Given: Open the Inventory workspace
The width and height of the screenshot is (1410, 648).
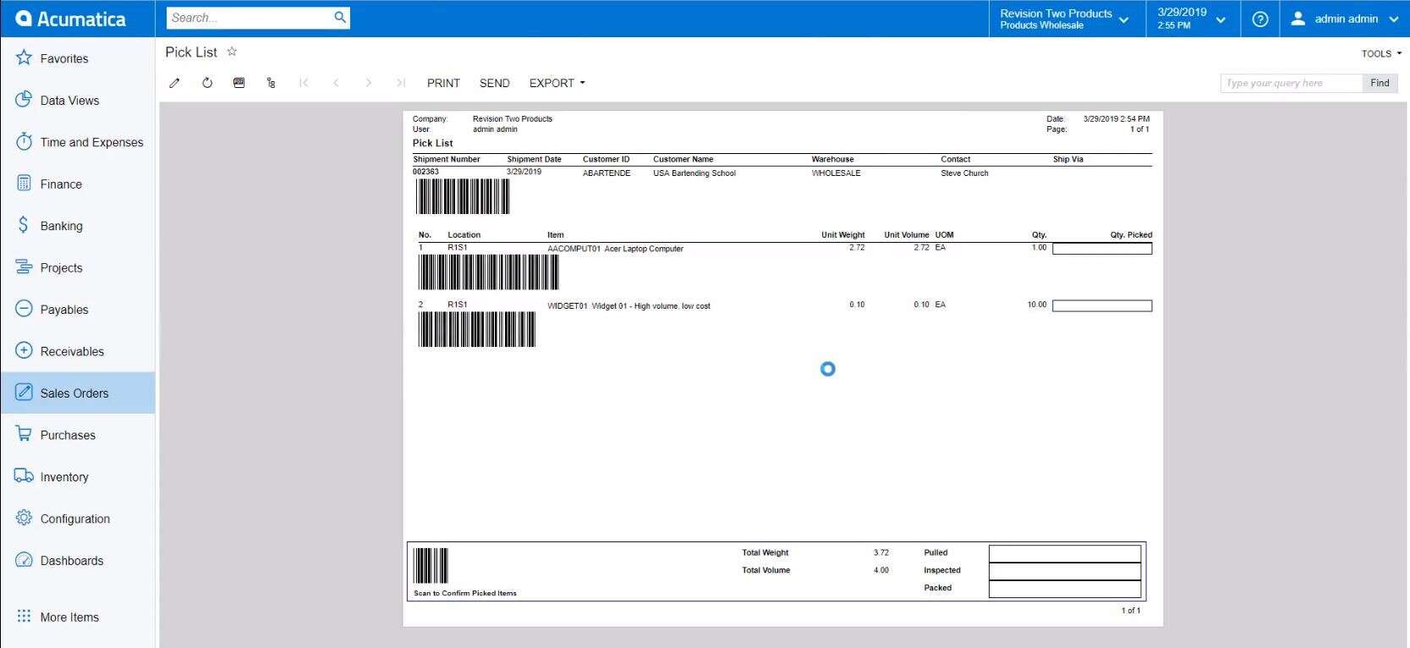Looking at the screenshot, I should [x=78, y=476].
